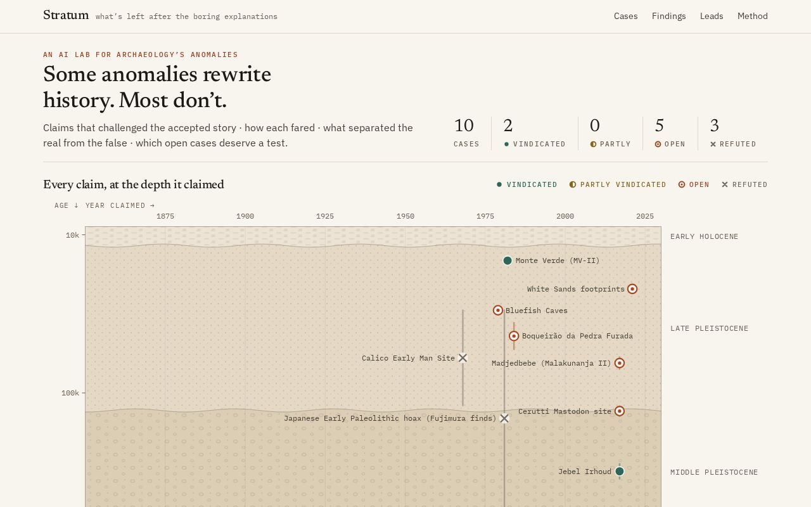This screenshot has width=811, height=507.
Task: Click the '10 Cases' stat
Action: (466, 133)
